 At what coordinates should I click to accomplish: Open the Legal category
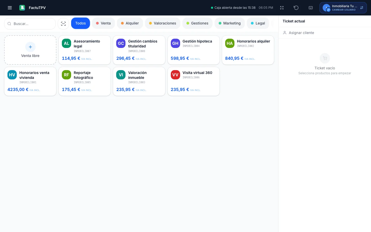click(258, 23)
